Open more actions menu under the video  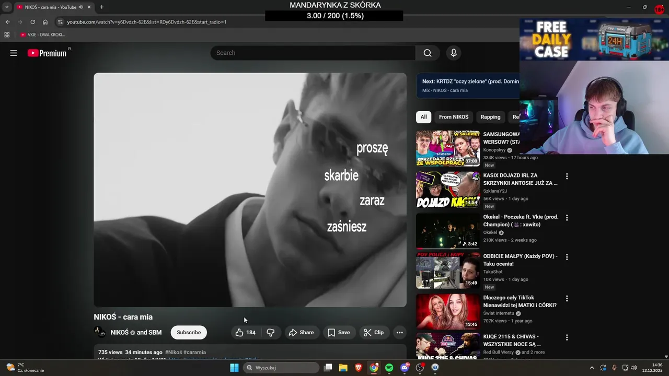click(399, 333)
